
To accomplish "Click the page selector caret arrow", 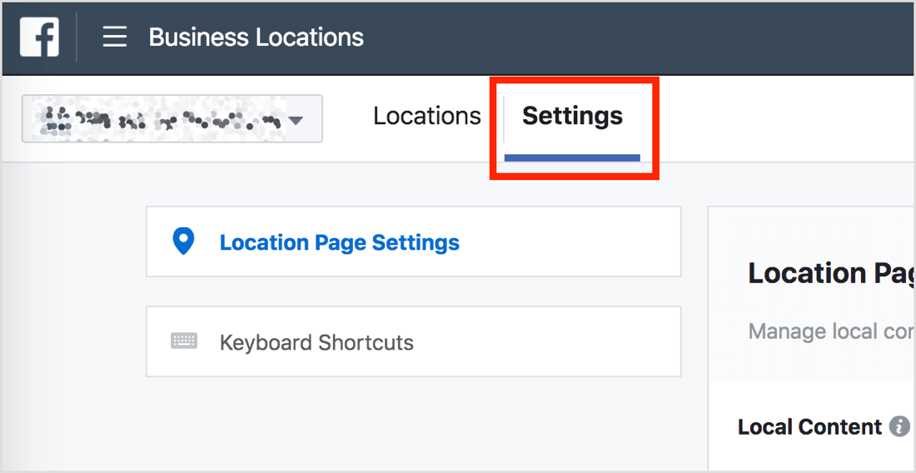I will (x=296, y=120).
